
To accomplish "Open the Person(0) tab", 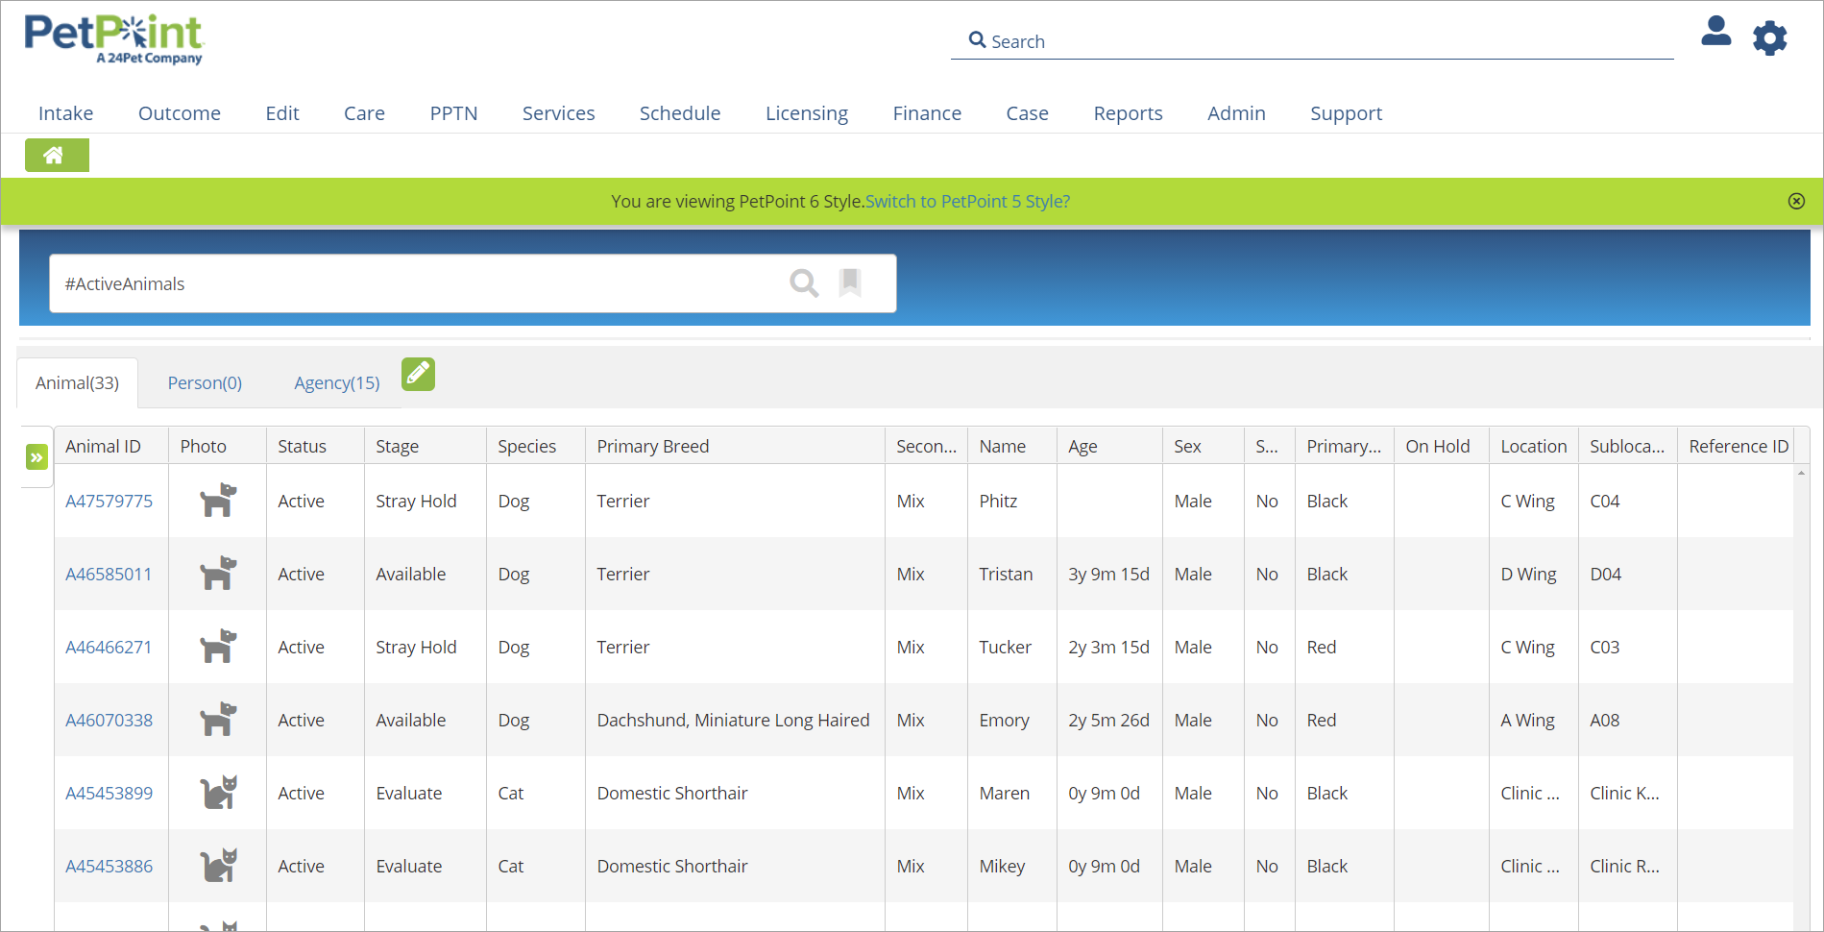I will tap(204, 382).
